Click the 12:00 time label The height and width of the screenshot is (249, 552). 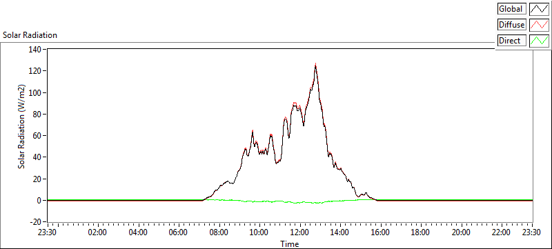[x=299, y=232]
